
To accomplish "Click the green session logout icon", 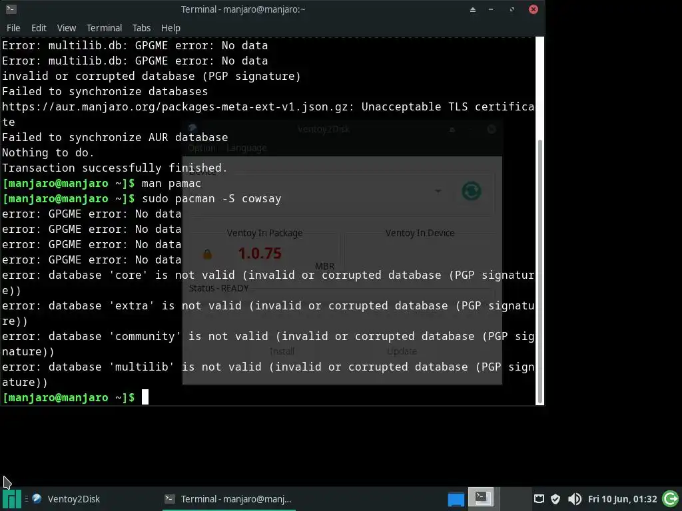I will pos(670,499).
